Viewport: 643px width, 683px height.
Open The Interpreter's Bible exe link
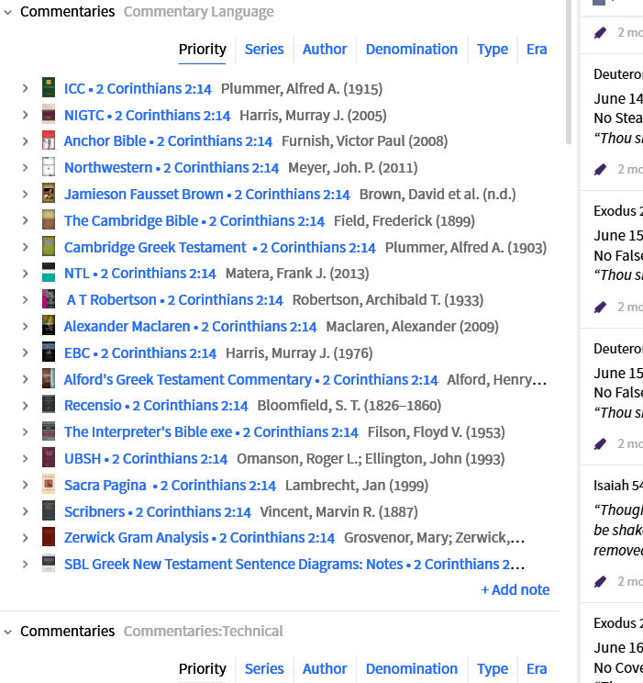click(x=211, y=432)
